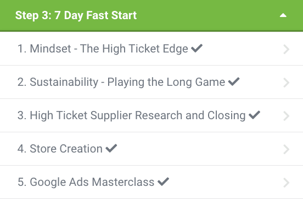Image resolution: width=303 pixels, height=199 pixels.
Task: Click the checkmark next to Store Creation
Action: point(111,148)
